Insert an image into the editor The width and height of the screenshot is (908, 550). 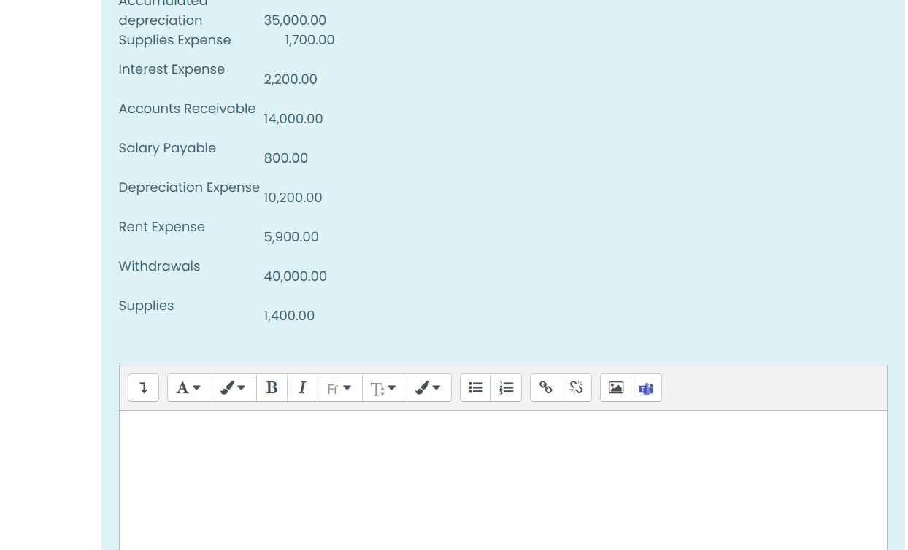click(x=615, y=387)
